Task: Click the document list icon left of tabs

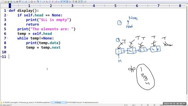Action: (x=1, y=102)
